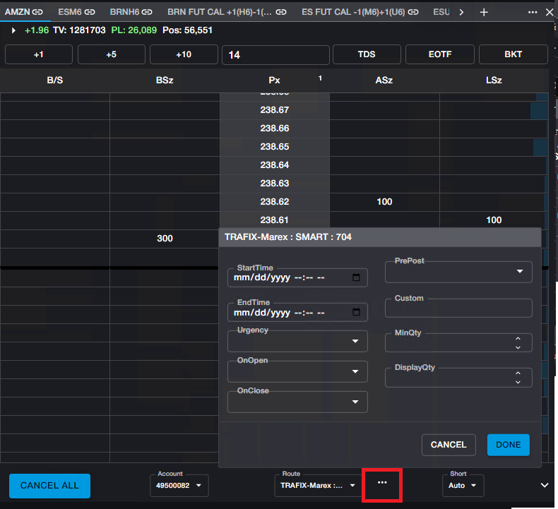Viewport: 558px width, 509px height.
Task: Click the Custom input field
Action: pos(458,309)
